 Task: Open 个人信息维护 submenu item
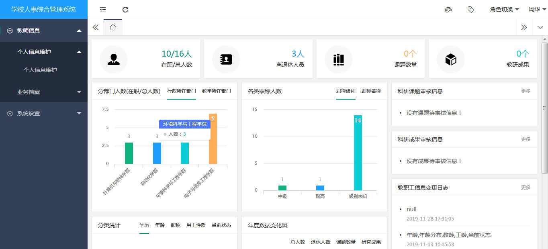coord(40,70)
